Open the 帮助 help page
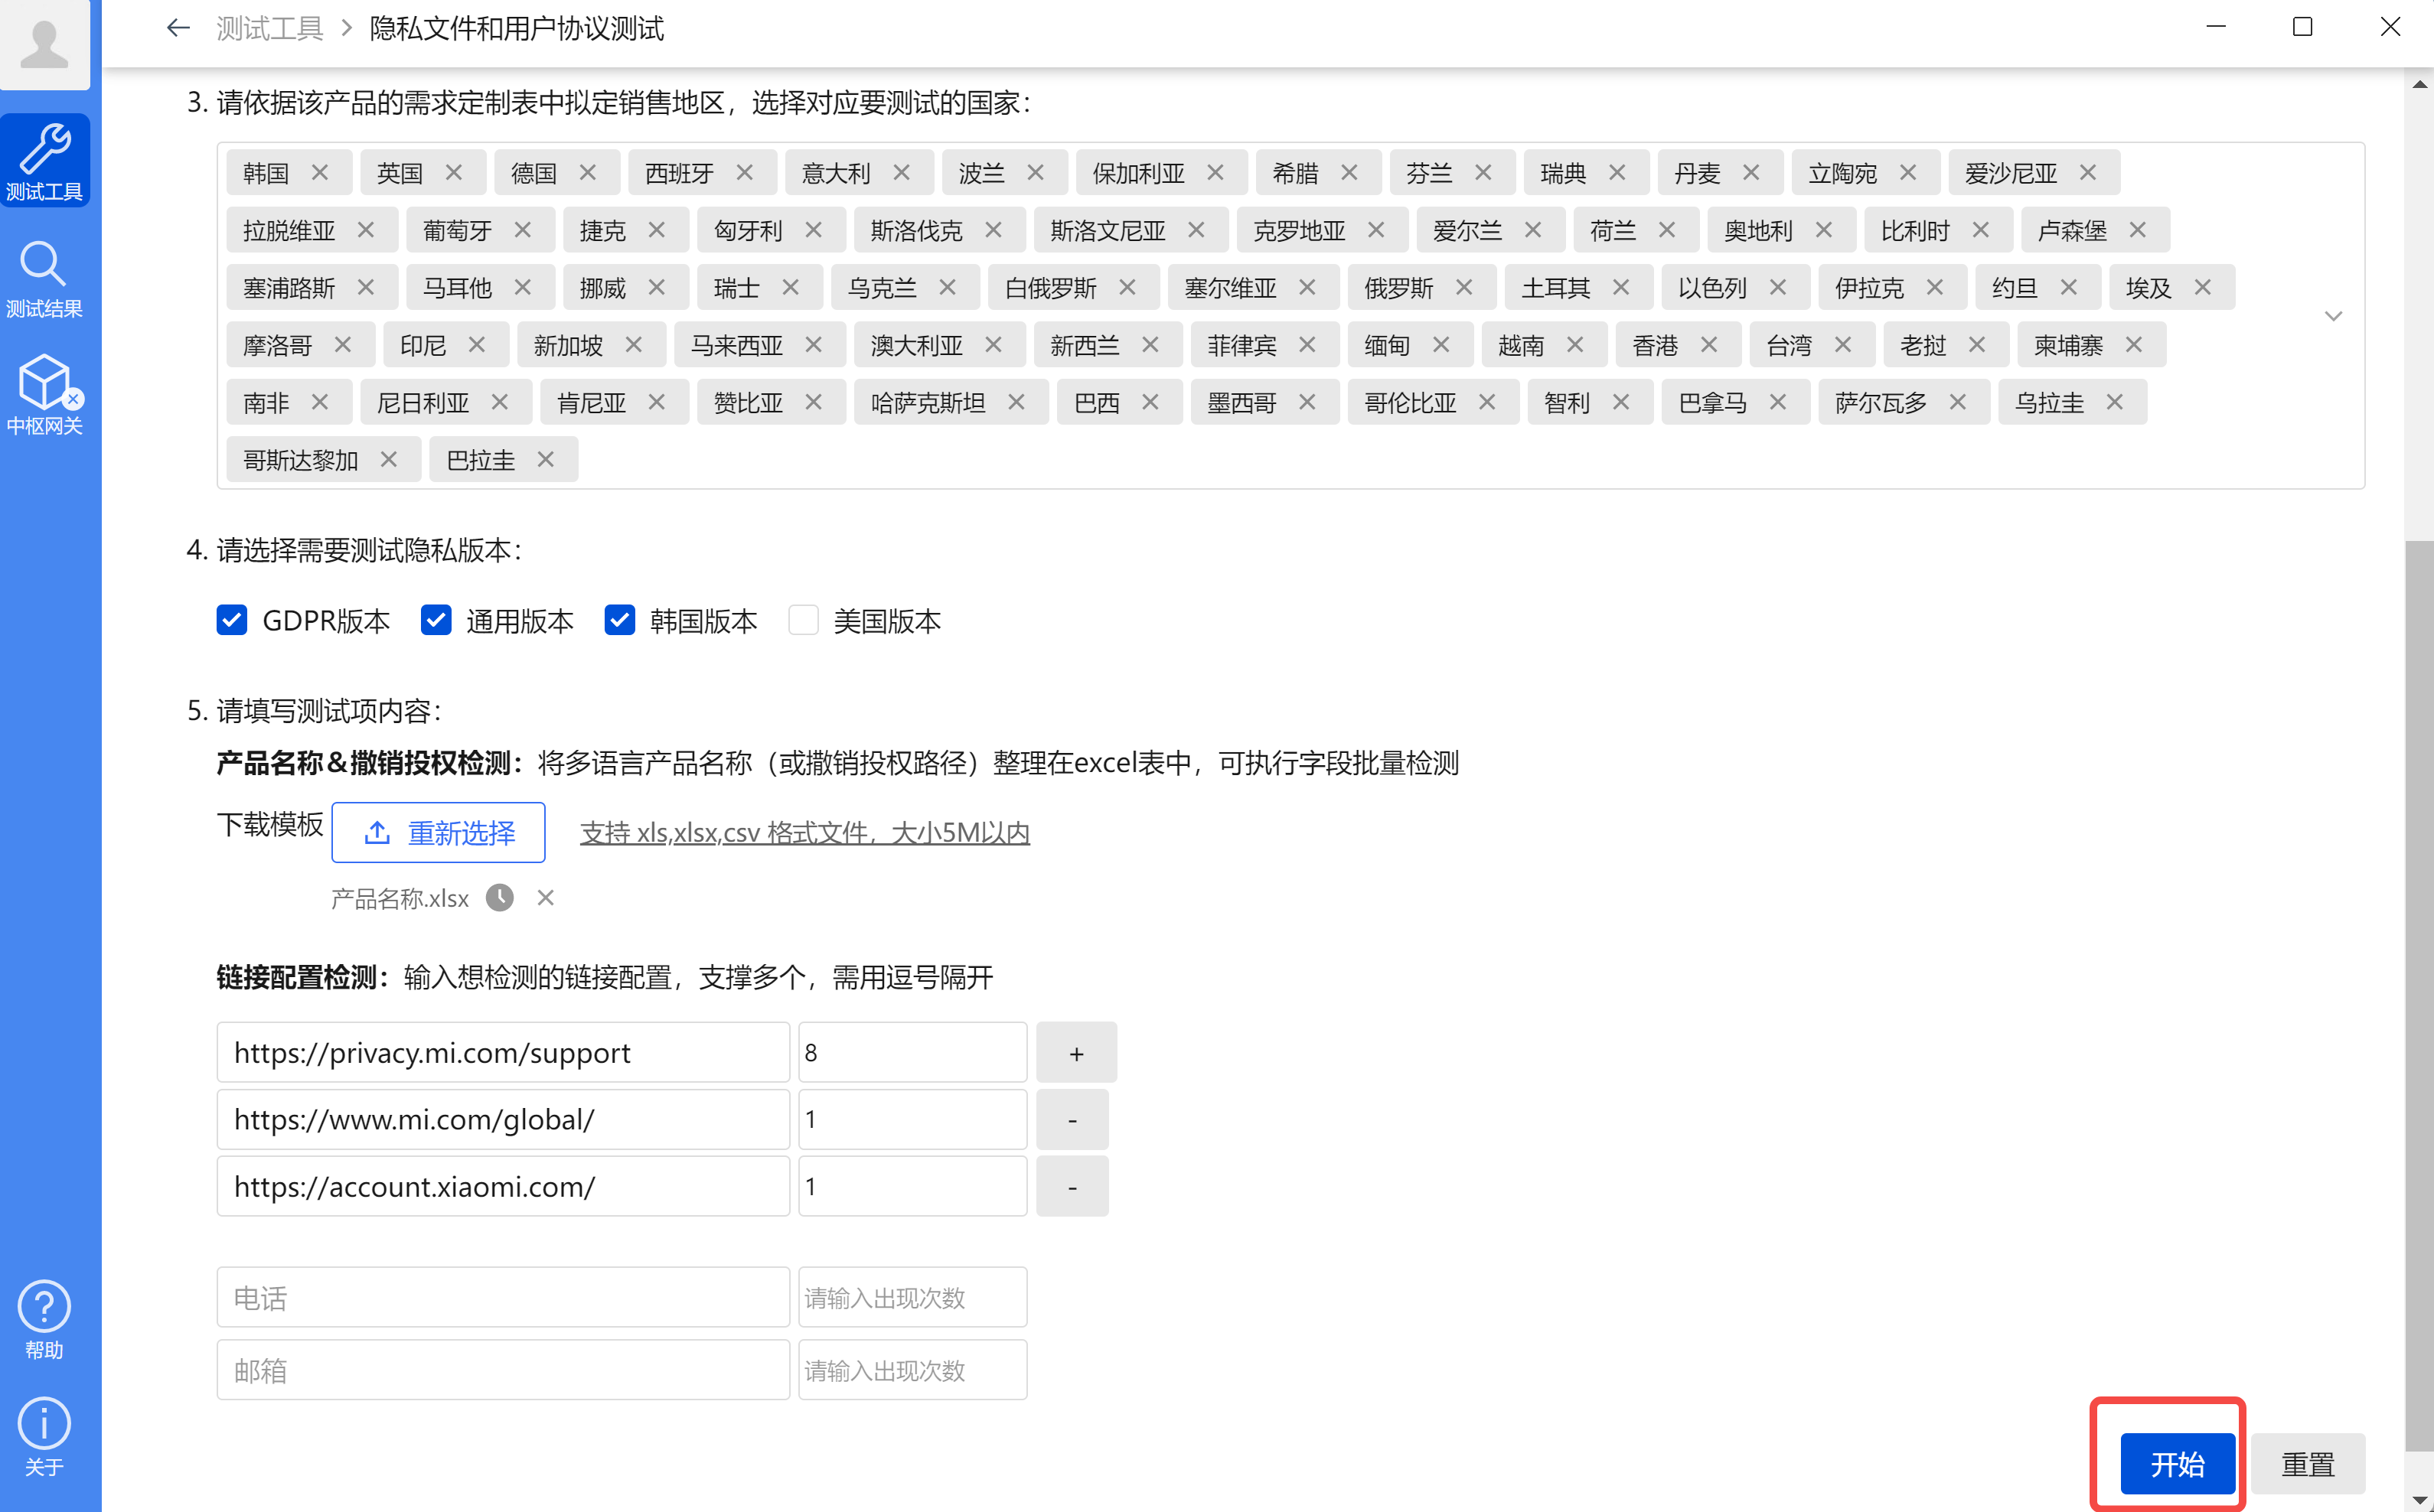Viewport: 2434px width, 1512px height. [45, 1320]
